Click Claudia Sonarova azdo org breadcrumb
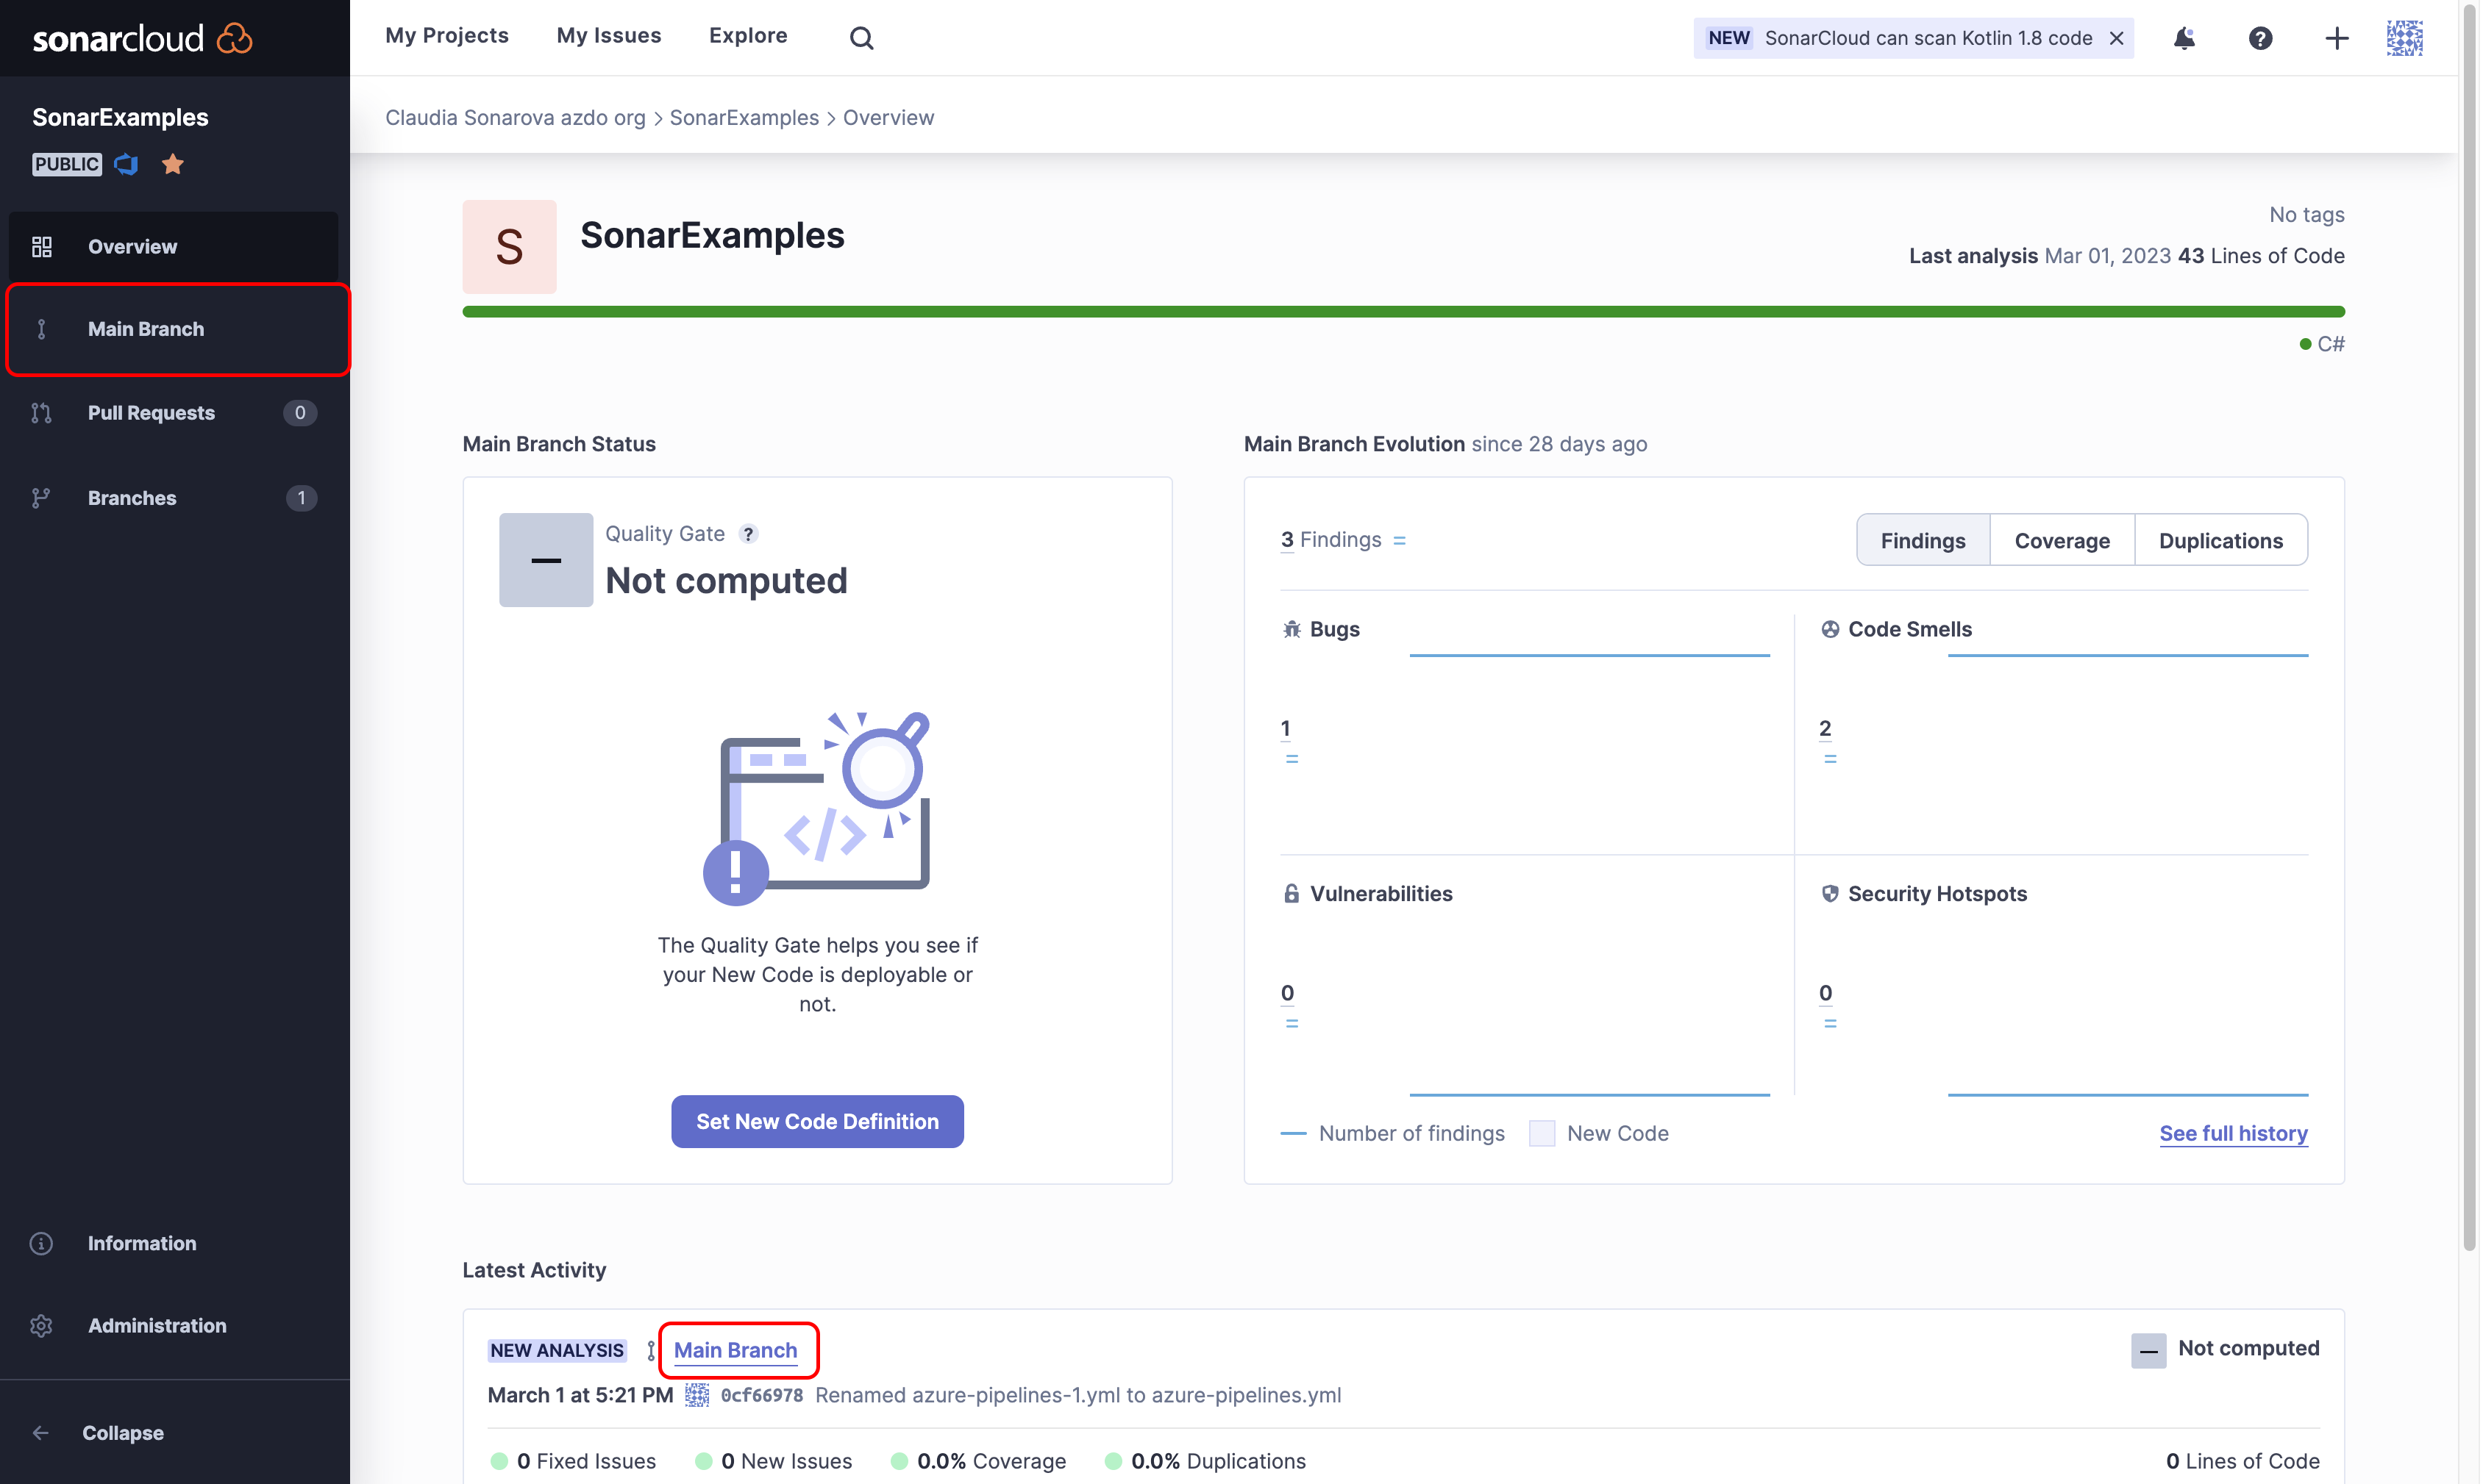 pos(515,118)
